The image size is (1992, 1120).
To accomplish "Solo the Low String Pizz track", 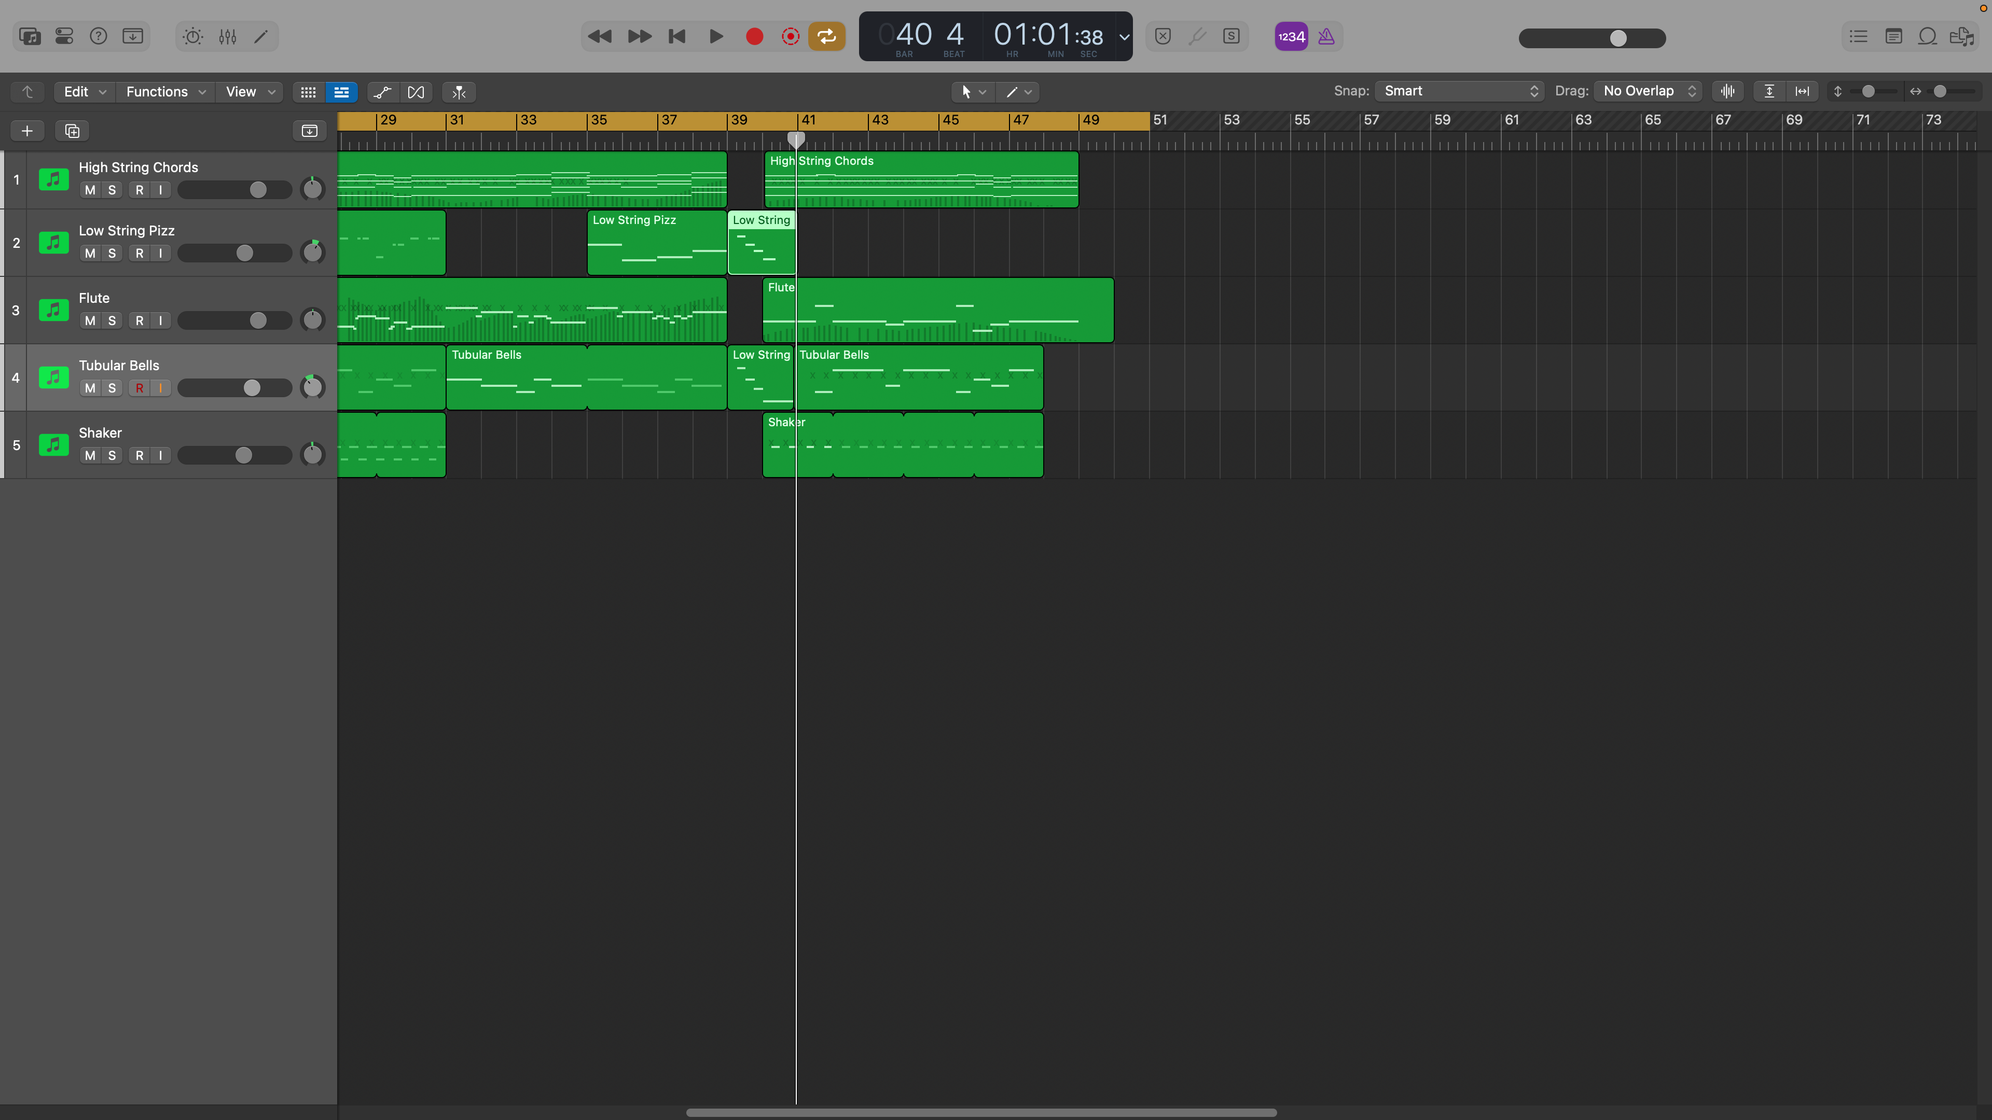I will 112,254.
